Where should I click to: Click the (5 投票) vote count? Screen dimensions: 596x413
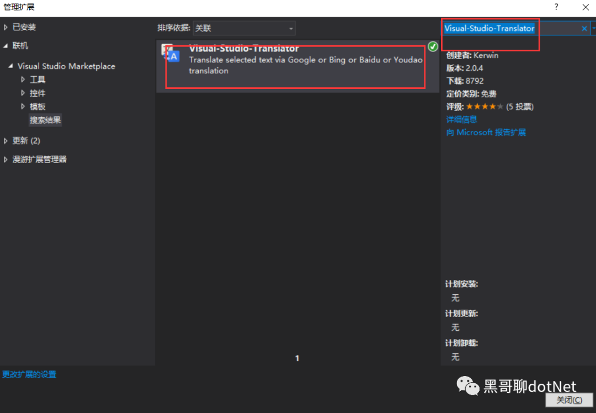coord(520,107)
